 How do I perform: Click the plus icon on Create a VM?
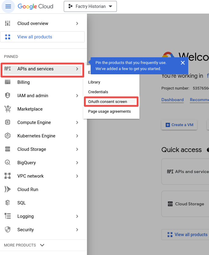click(x=168, y=125)
